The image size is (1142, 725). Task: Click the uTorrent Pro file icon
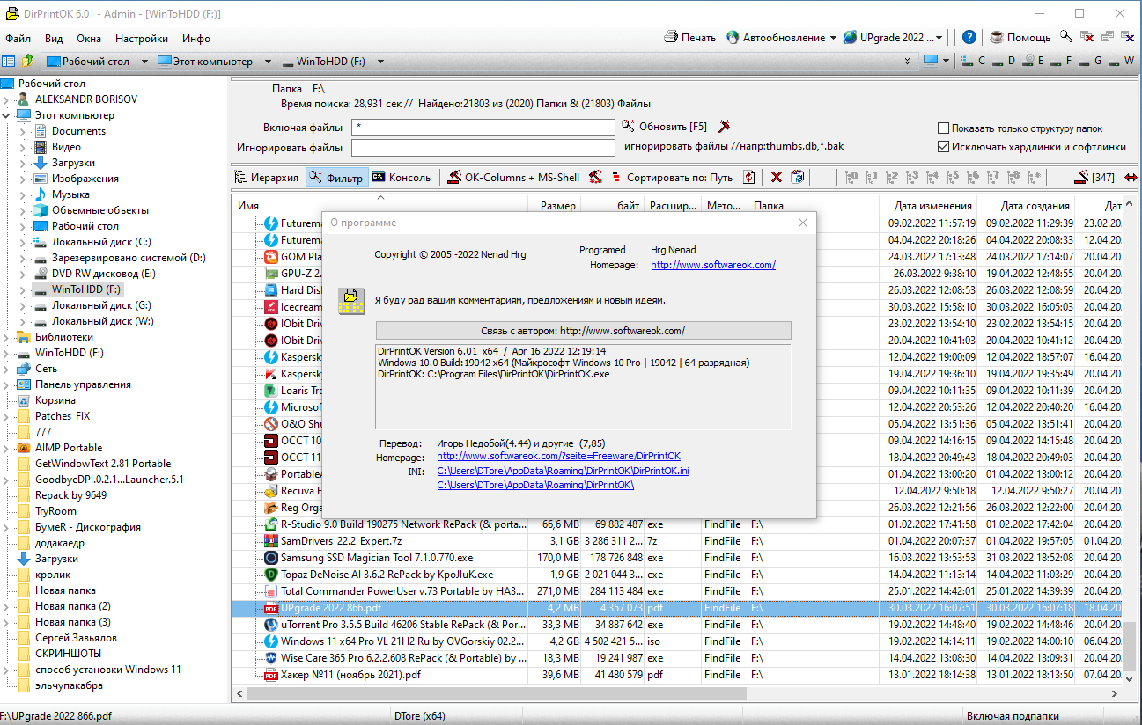(271, 624)
